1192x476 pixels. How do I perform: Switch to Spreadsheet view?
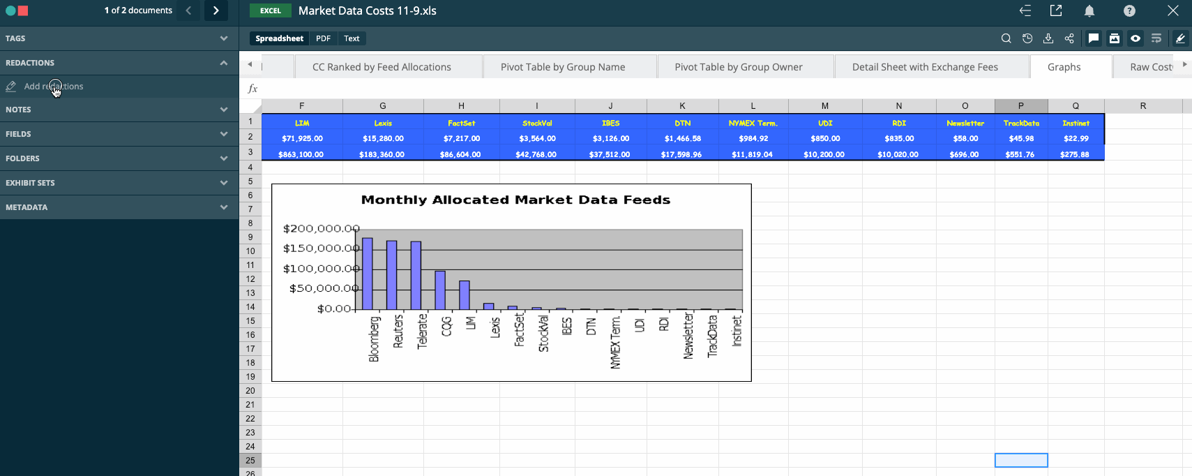click(x=279, y=38)
